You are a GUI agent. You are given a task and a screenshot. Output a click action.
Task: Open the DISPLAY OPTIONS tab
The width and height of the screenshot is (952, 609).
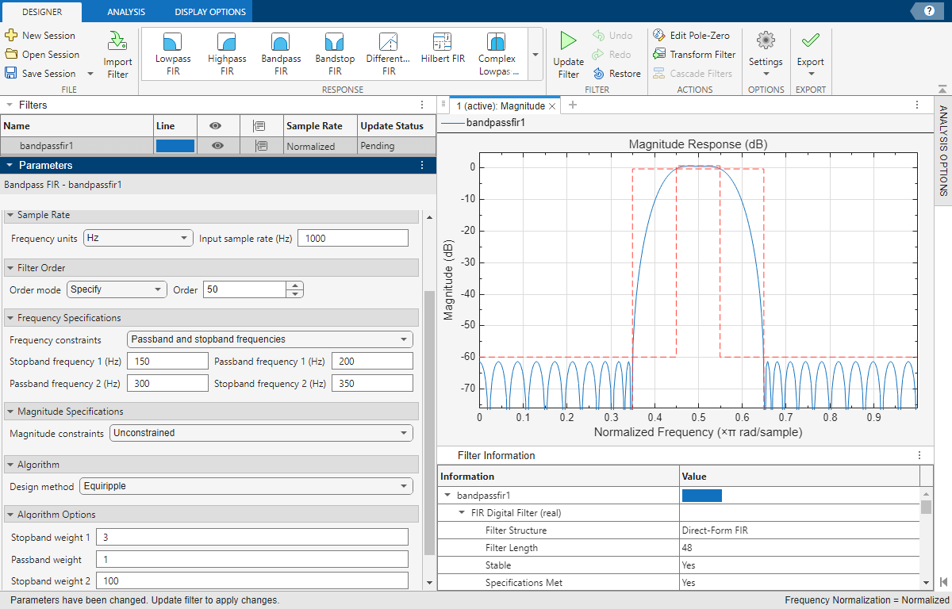pyautogui.click(x=208, y=11)
